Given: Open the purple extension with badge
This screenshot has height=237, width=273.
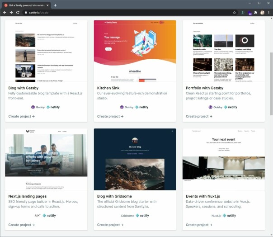Looking at the screenshot, I should point(249,13).
